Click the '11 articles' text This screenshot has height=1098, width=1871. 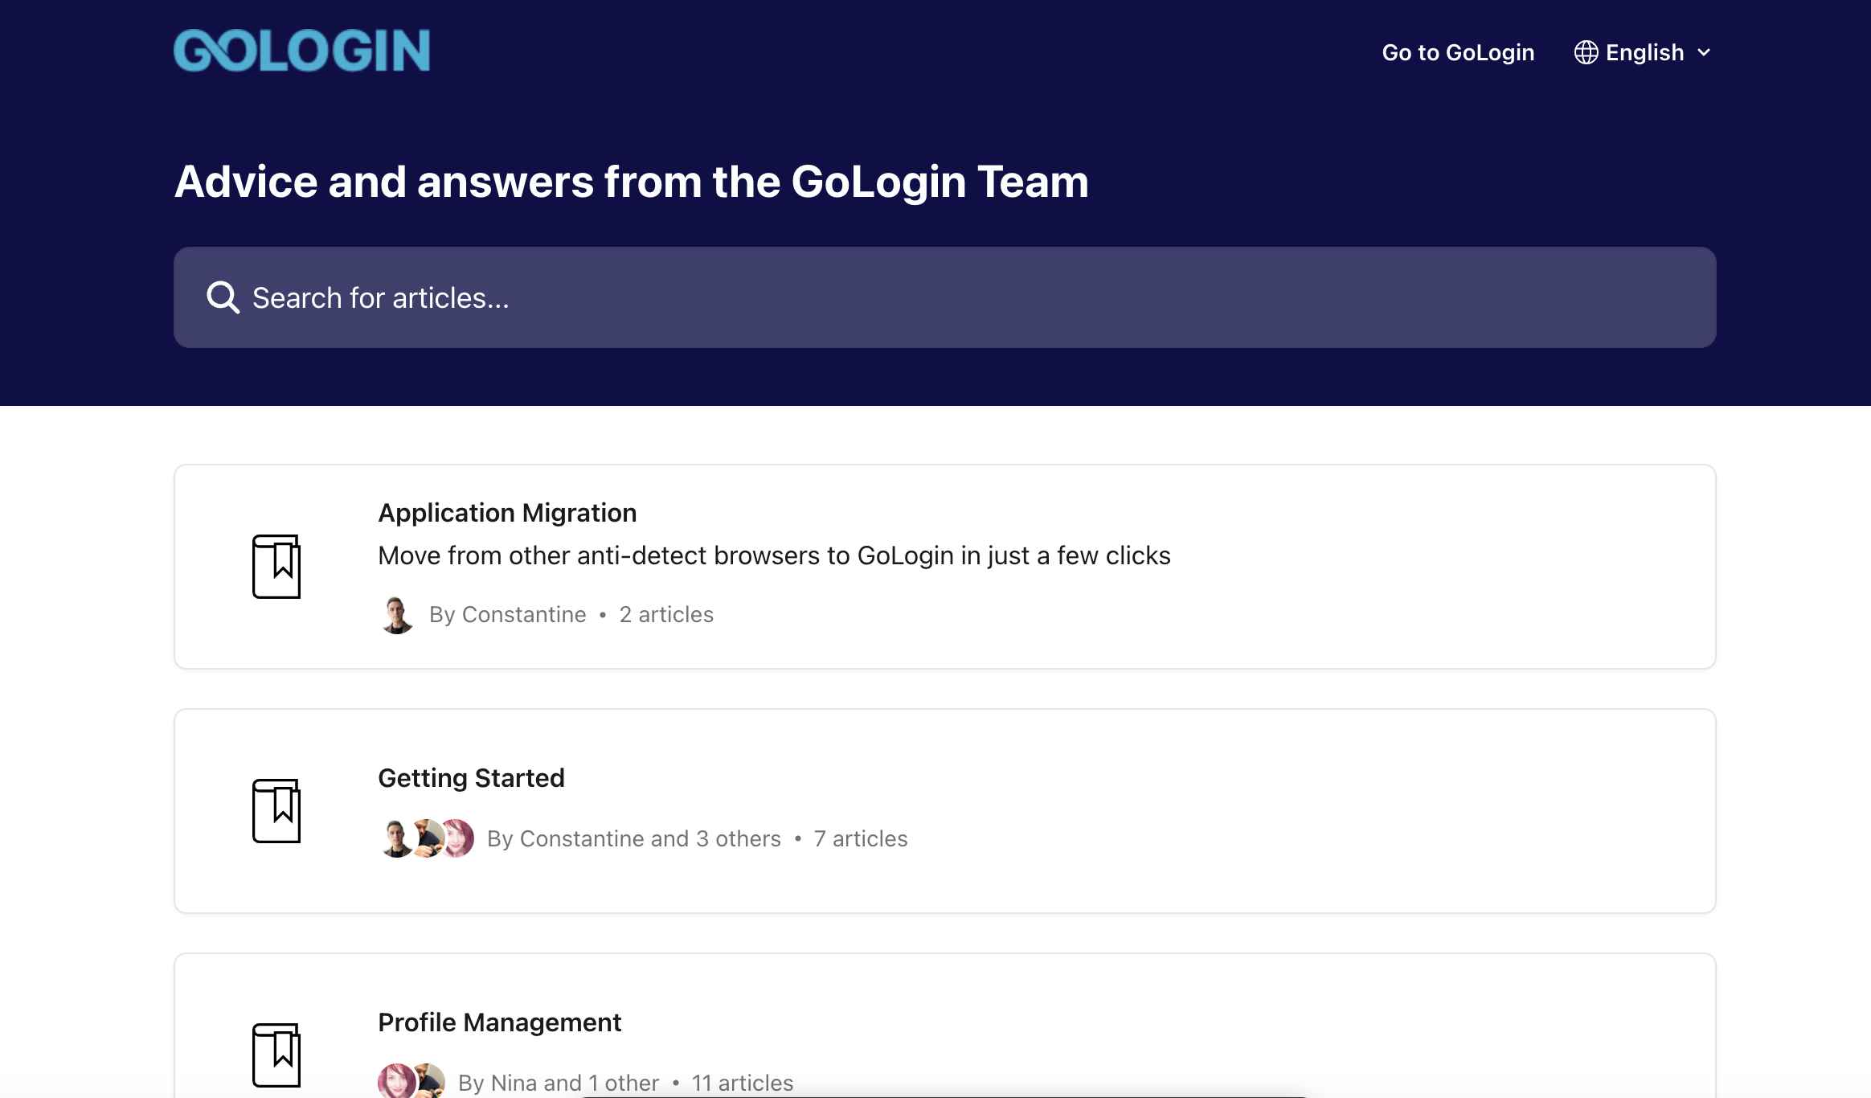pos(743,1083)
